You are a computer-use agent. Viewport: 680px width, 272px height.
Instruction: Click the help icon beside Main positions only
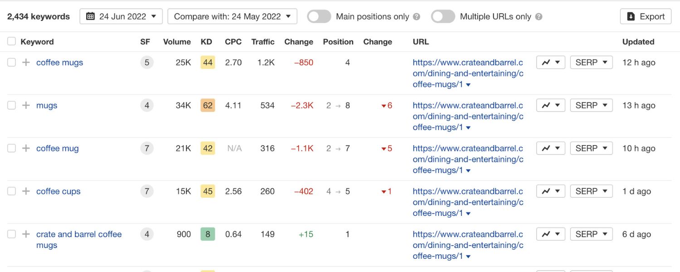click(x=417, y=16)
